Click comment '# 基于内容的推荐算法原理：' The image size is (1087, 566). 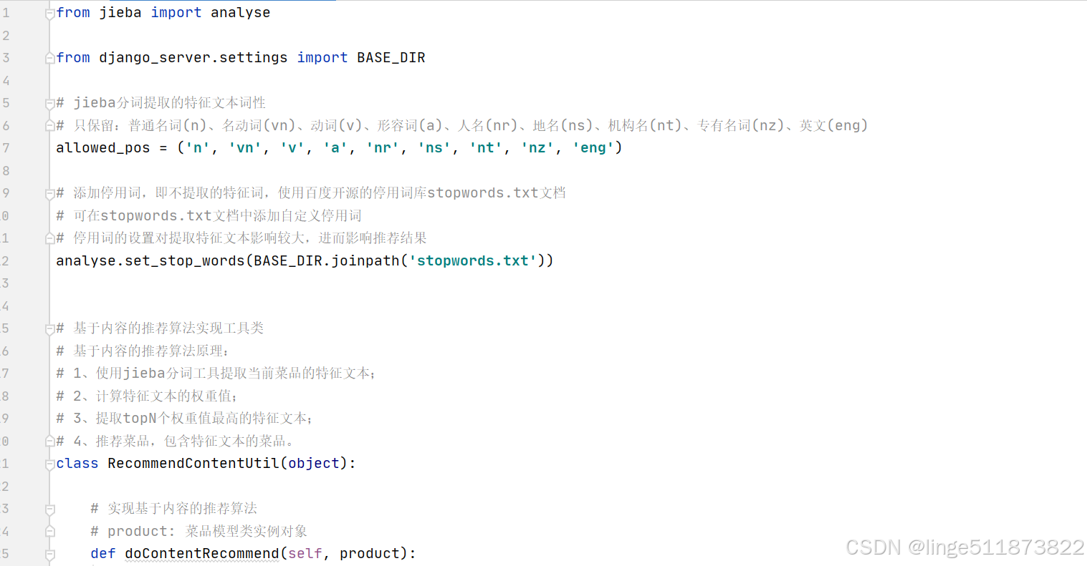(143, 351)
